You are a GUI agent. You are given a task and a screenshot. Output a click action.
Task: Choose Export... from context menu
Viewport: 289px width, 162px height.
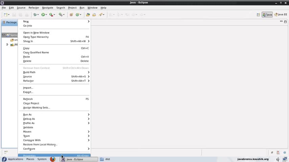coord(54,92)
